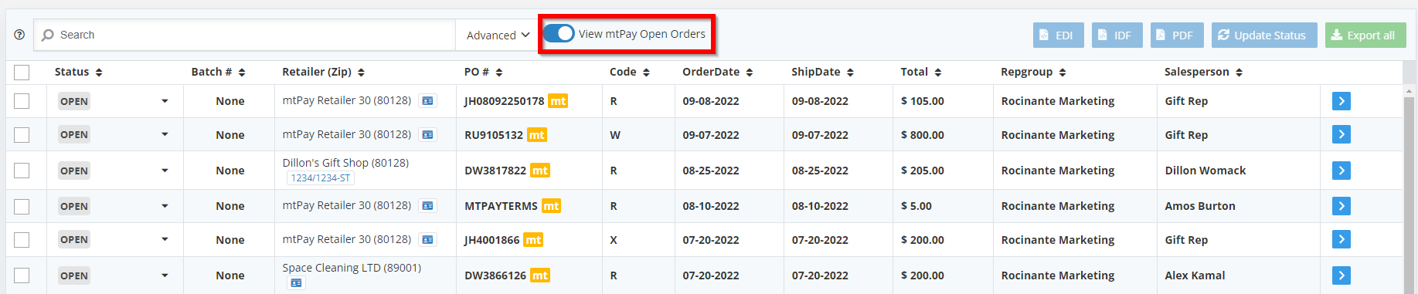Image resolution: width=1418 pixels, height=294 pixels.
Task: Open the Advanced search dropdown
Action: [x=498, y=35]
